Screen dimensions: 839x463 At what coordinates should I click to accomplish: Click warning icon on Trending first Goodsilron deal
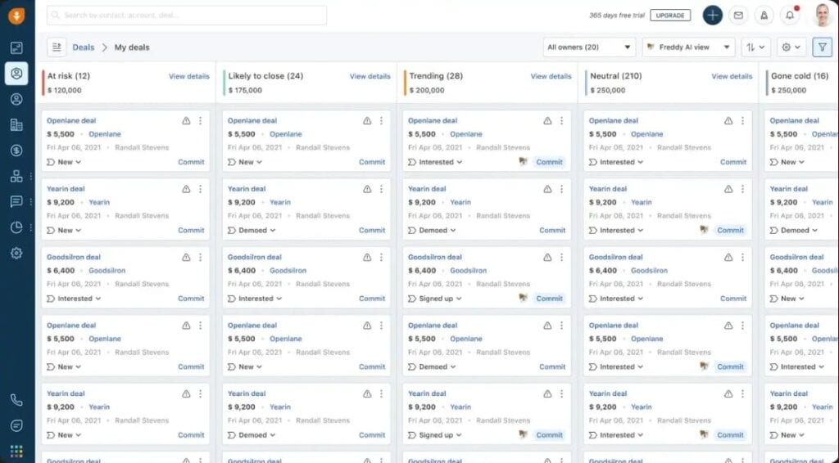click(x=547, y=258)
